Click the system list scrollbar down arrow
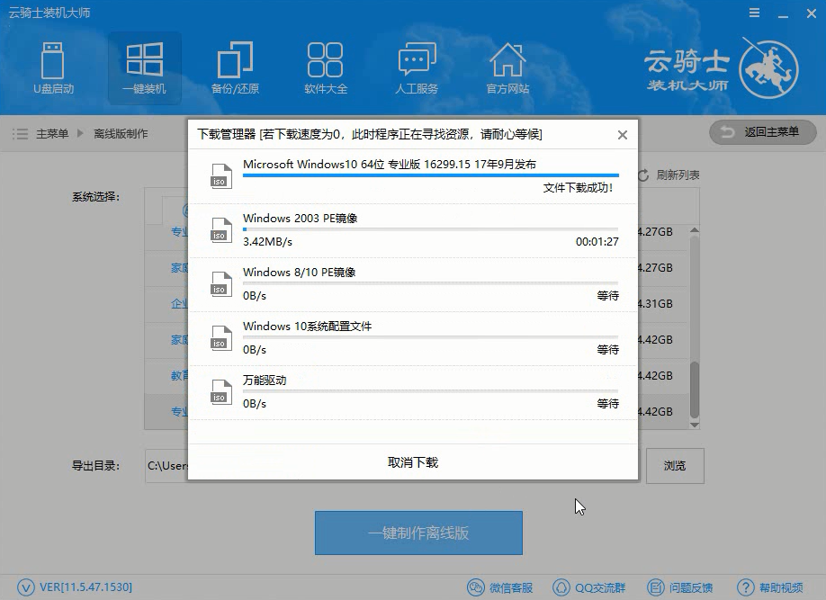Screen dimensions: 826x600 click(x=695, y=425)
